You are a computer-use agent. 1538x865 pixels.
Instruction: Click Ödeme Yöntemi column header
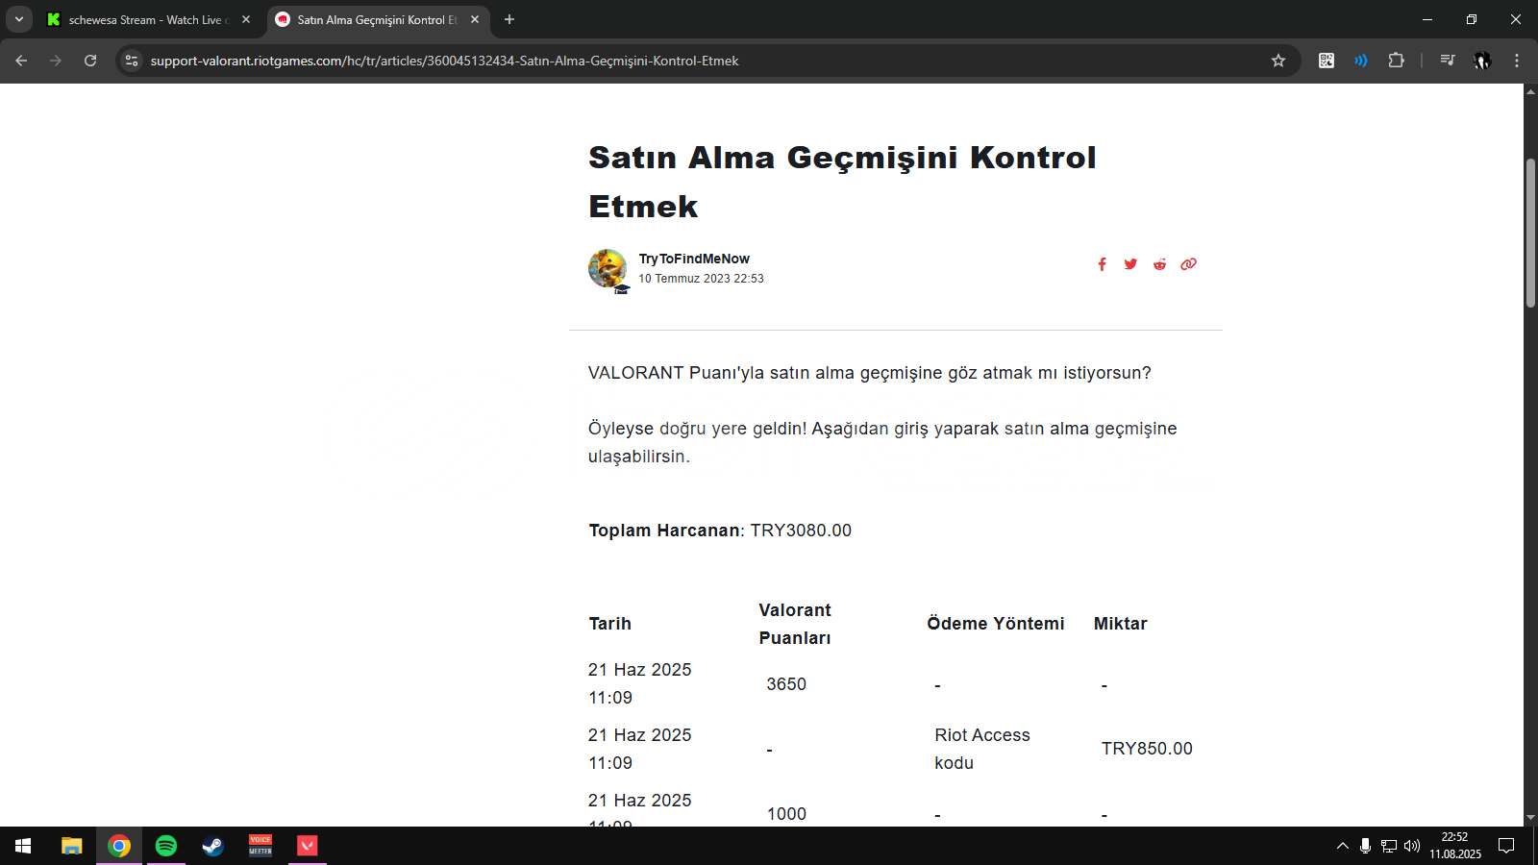coord(996,624)
